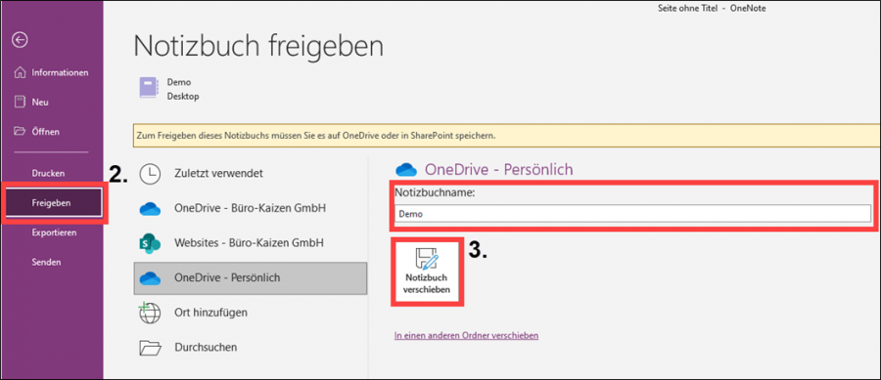Viewport: 881px width, 380px height.
Task: Select OneDrive - Persönlich location
Action: coord(250,278)
